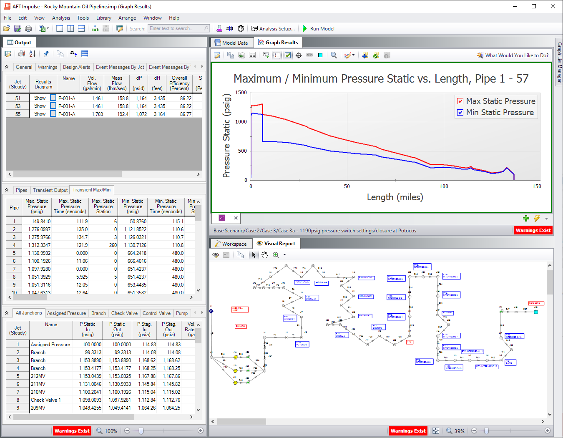Open Output Control with the table-pencil icon
563x438 pixels.
(x=8, y=54)
